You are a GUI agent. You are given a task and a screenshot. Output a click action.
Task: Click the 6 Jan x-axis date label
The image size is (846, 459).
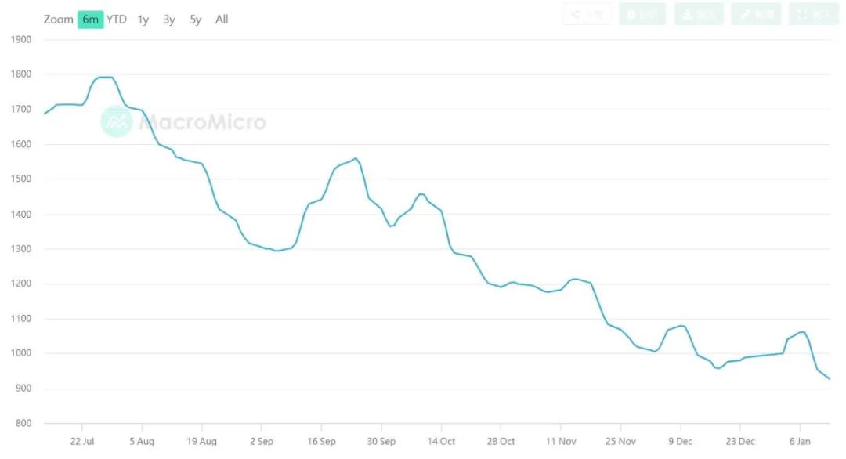point(800,441)
